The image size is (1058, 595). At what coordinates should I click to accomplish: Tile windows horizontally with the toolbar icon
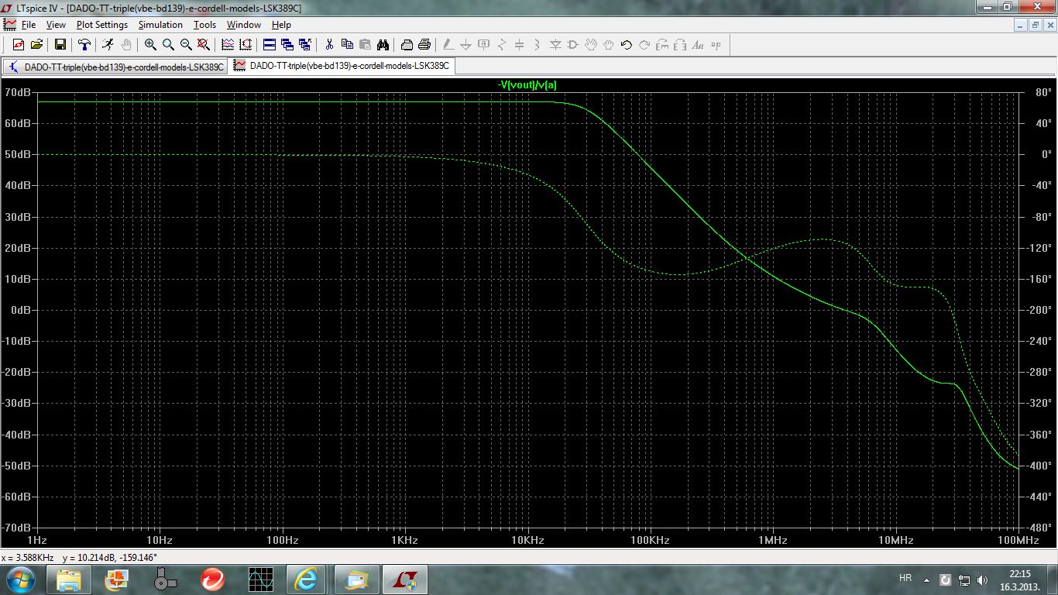tap(270, 45)
